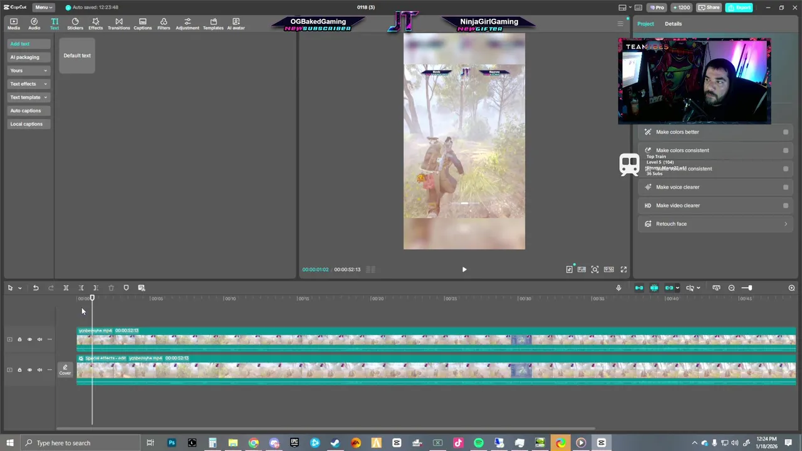The width and height of the screenshot is (802, 451).
Task: Open the Media panel
Action: pyautogui.click(x=13, y=24)
